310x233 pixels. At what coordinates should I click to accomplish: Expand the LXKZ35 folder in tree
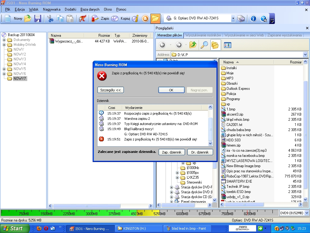click(x=177, y=177)
